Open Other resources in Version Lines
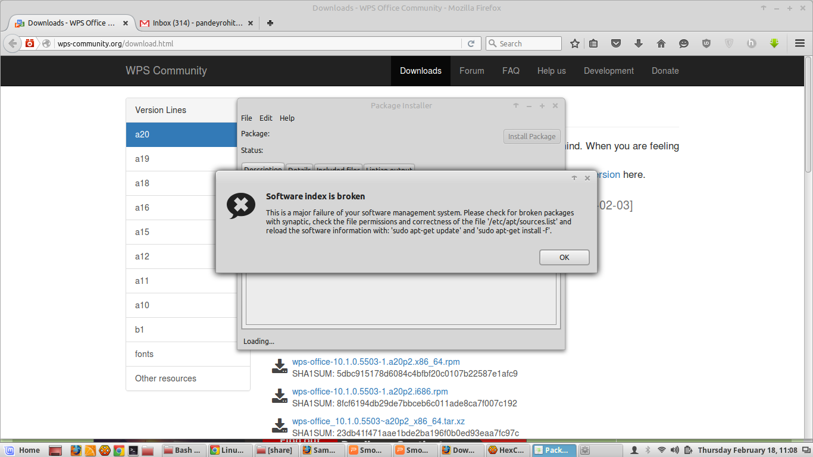The height and width of the screenshot is (457, 813). coord(188,378)
